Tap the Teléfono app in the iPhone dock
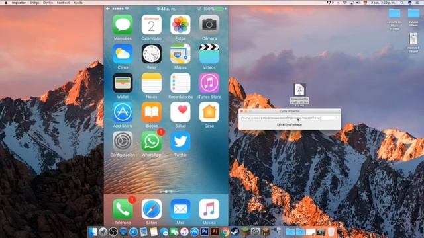This screenshot has height=238, width=424. [x=123, y=209]
